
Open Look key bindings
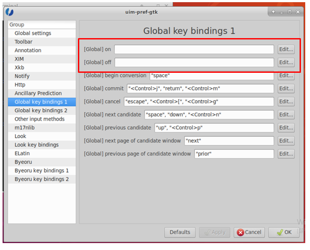(42, 145)
